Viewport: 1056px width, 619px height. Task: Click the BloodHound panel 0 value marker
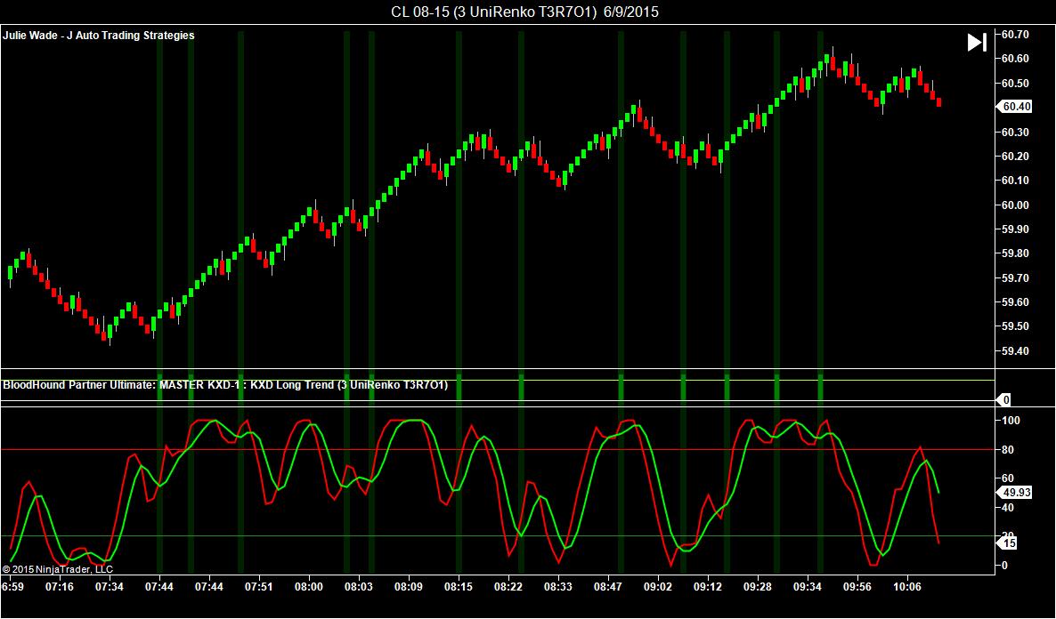[x=1005, y=400]
